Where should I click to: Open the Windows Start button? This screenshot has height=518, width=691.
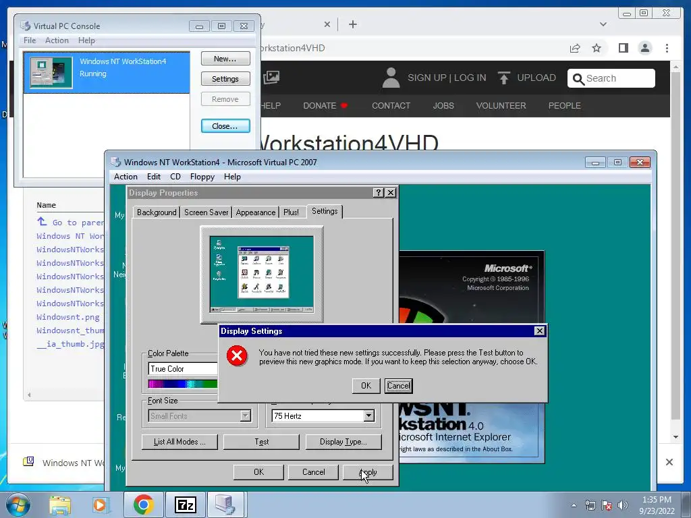click(x=18, y=505)
